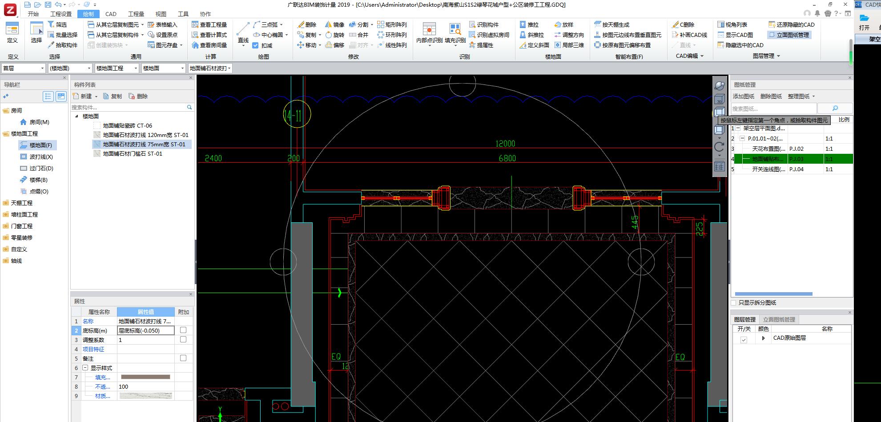Image resolution: width=881 pixels, height=422 pixels.
Task: Click 识别构件 recognize component
Action: (484, 24)
